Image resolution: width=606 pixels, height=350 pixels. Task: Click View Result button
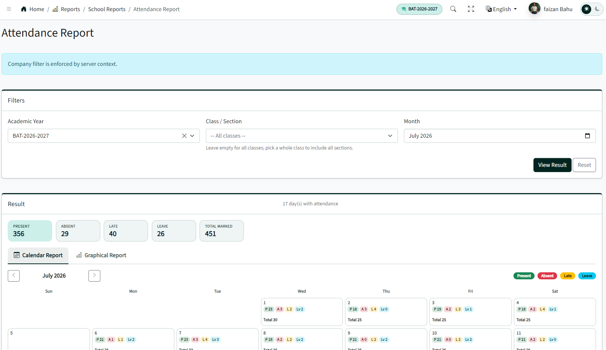click(x=552, y=165)
